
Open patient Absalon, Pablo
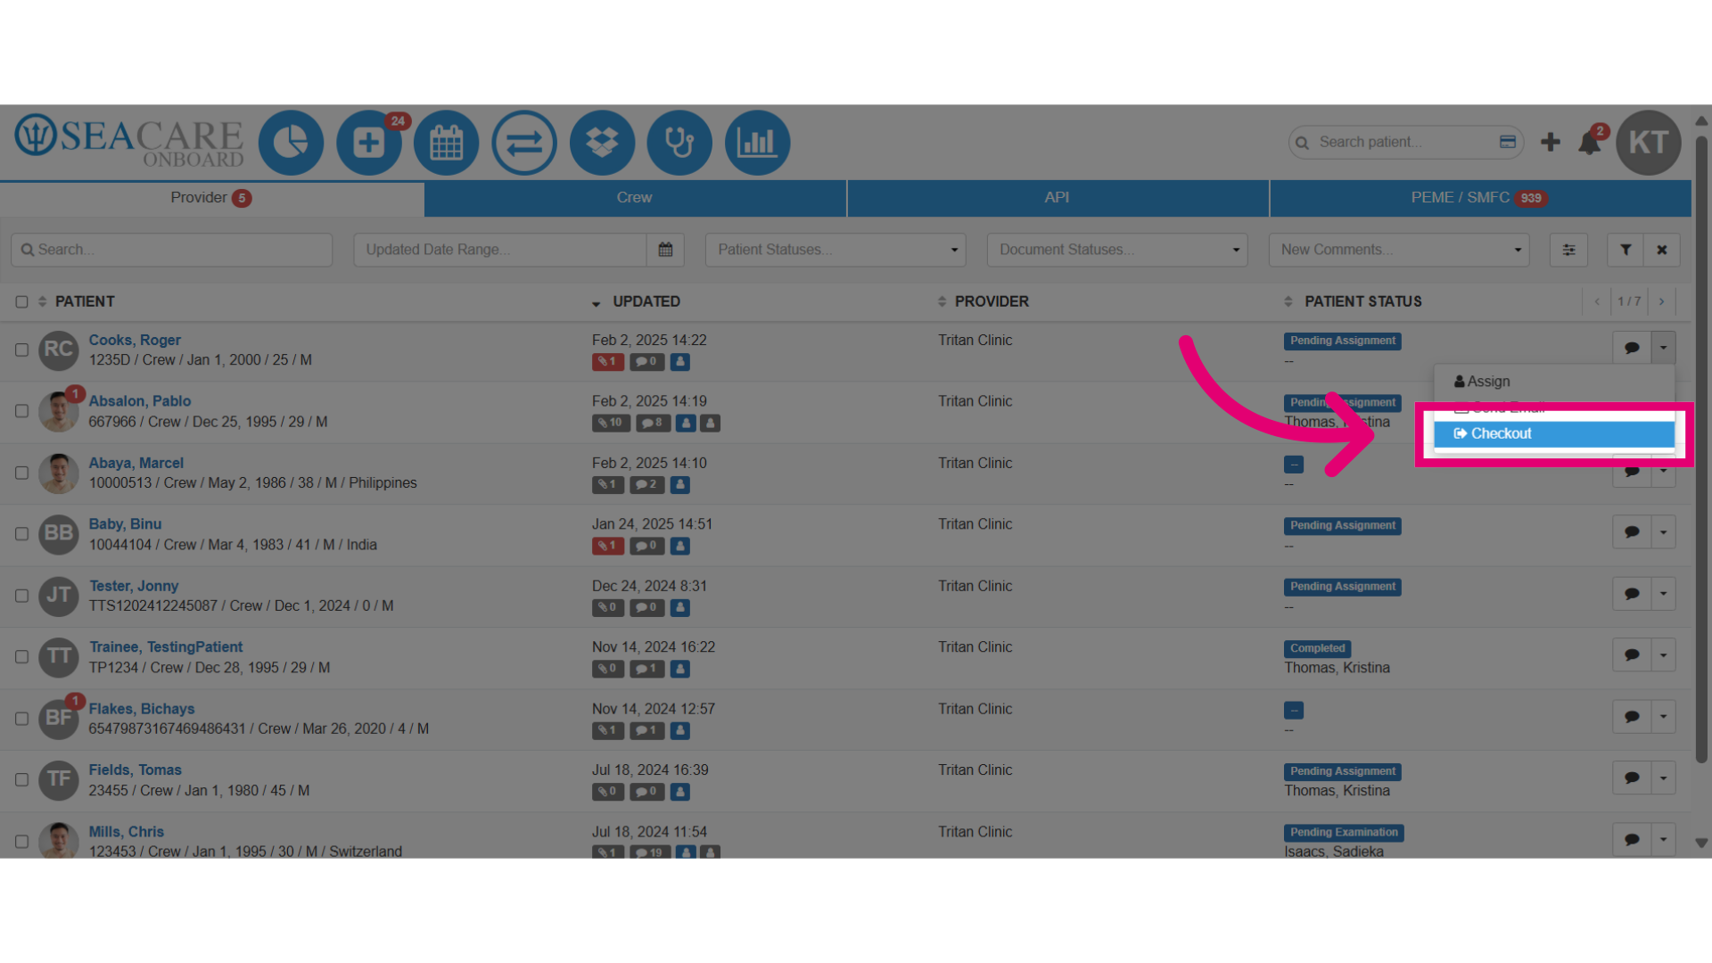(140, 401)
